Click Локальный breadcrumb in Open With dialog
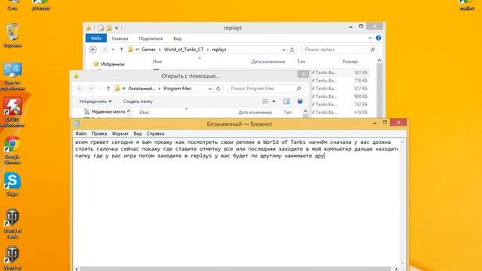Screen dimensions: 482x271 [142, 89]
